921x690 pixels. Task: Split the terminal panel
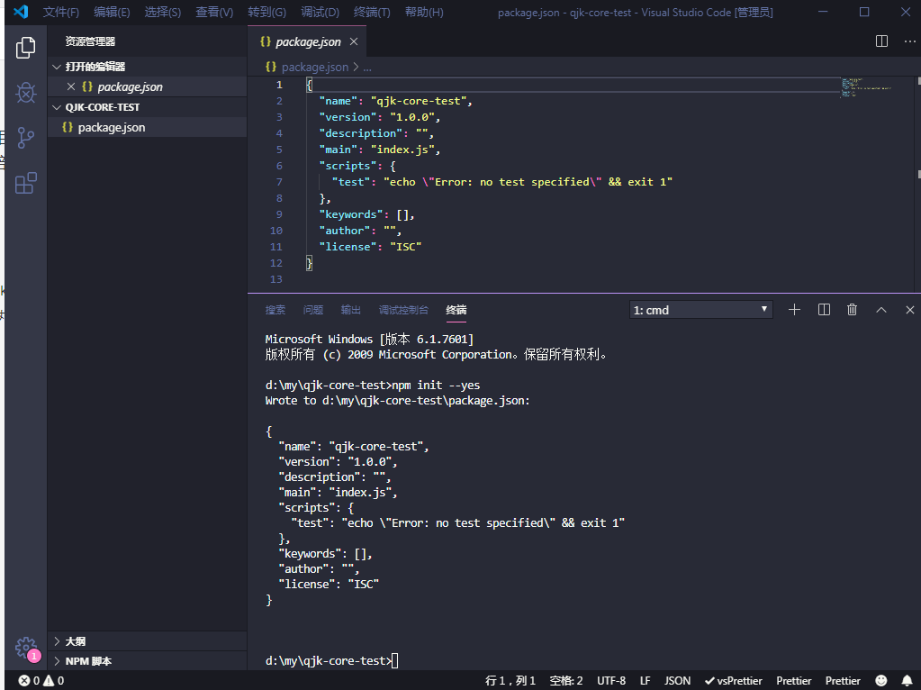(x=824, y=310)
